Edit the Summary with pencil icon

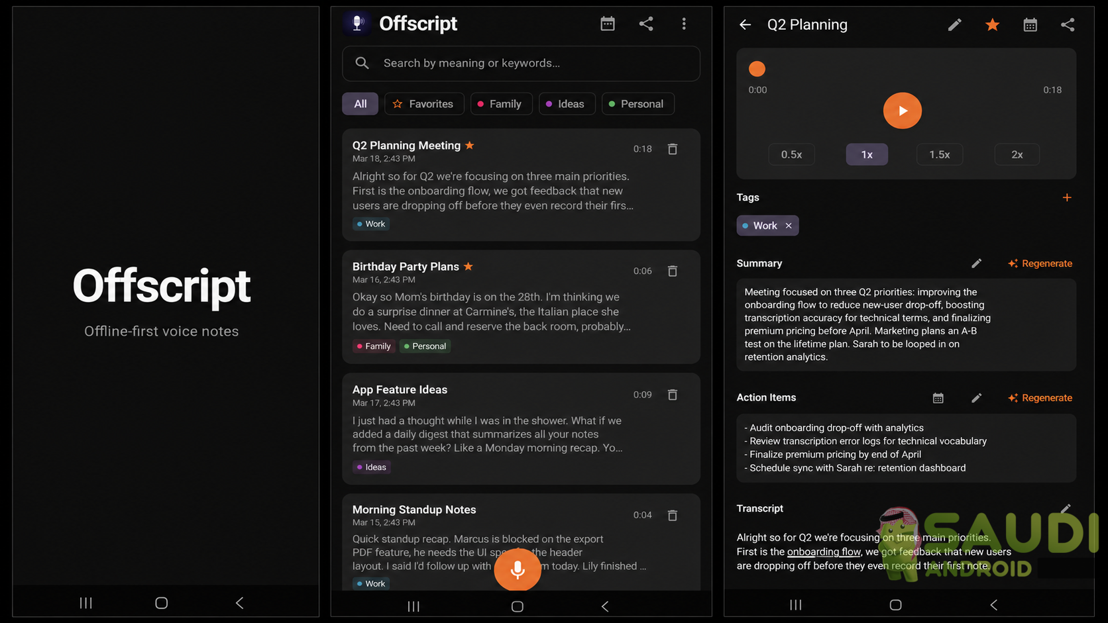click(x=976, y=264)
